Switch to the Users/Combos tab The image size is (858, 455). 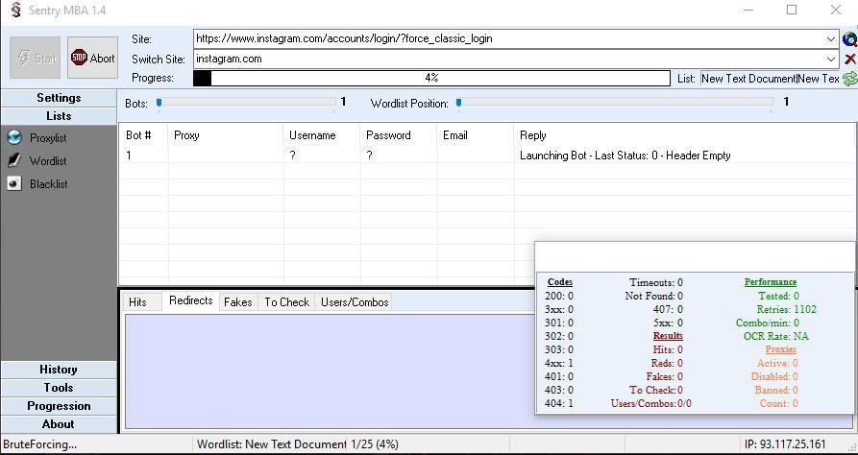pyautogui.click(x=355, y=301)
